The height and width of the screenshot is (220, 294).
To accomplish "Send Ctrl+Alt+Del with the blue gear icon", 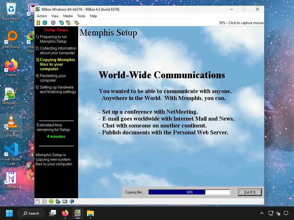I will click(x=61, y=23).
